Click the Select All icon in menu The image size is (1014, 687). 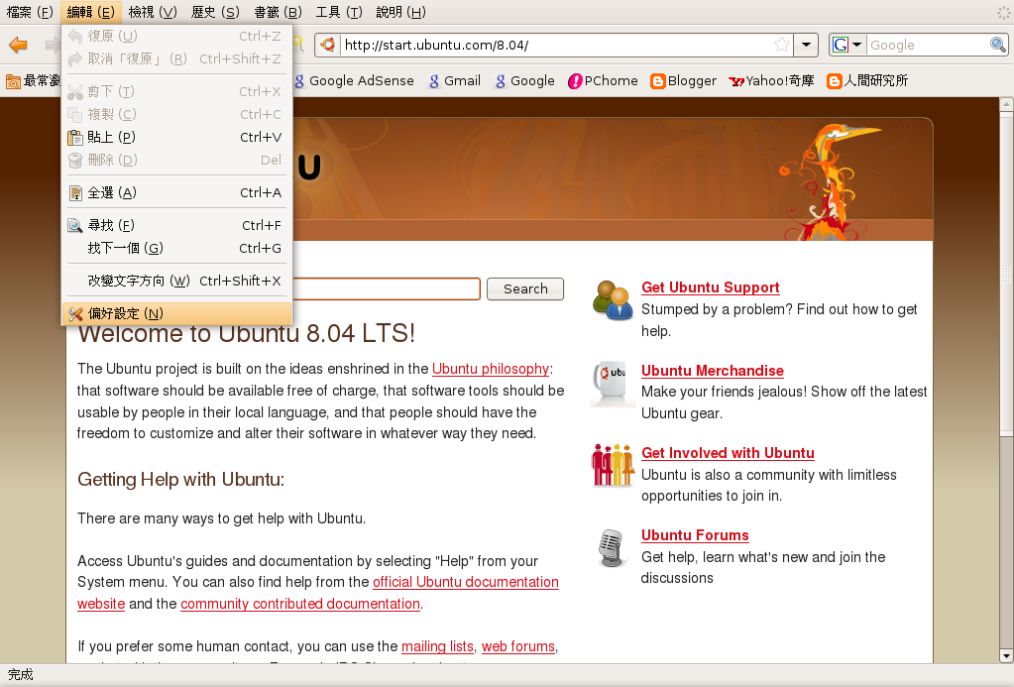[75, 192]
